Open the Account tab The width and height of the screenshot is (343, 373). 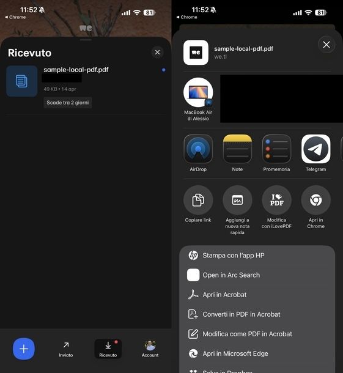click(150, 349)
